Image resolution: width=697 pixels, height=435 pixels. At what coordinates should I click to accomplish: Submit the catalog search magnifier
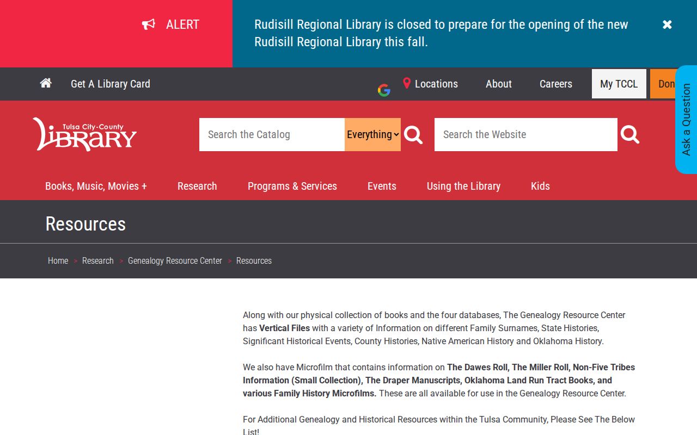tap(413, 135)
